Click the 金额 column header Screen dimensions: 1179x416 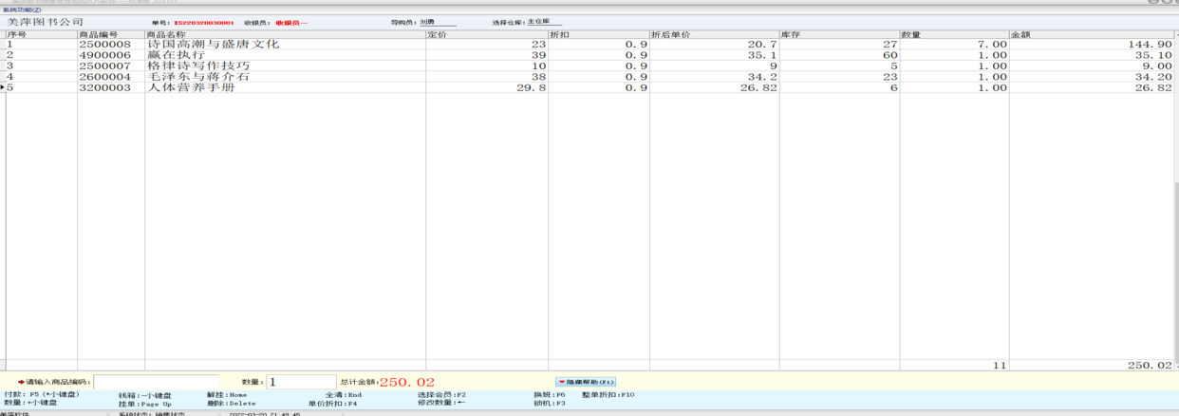point(1092,35)
